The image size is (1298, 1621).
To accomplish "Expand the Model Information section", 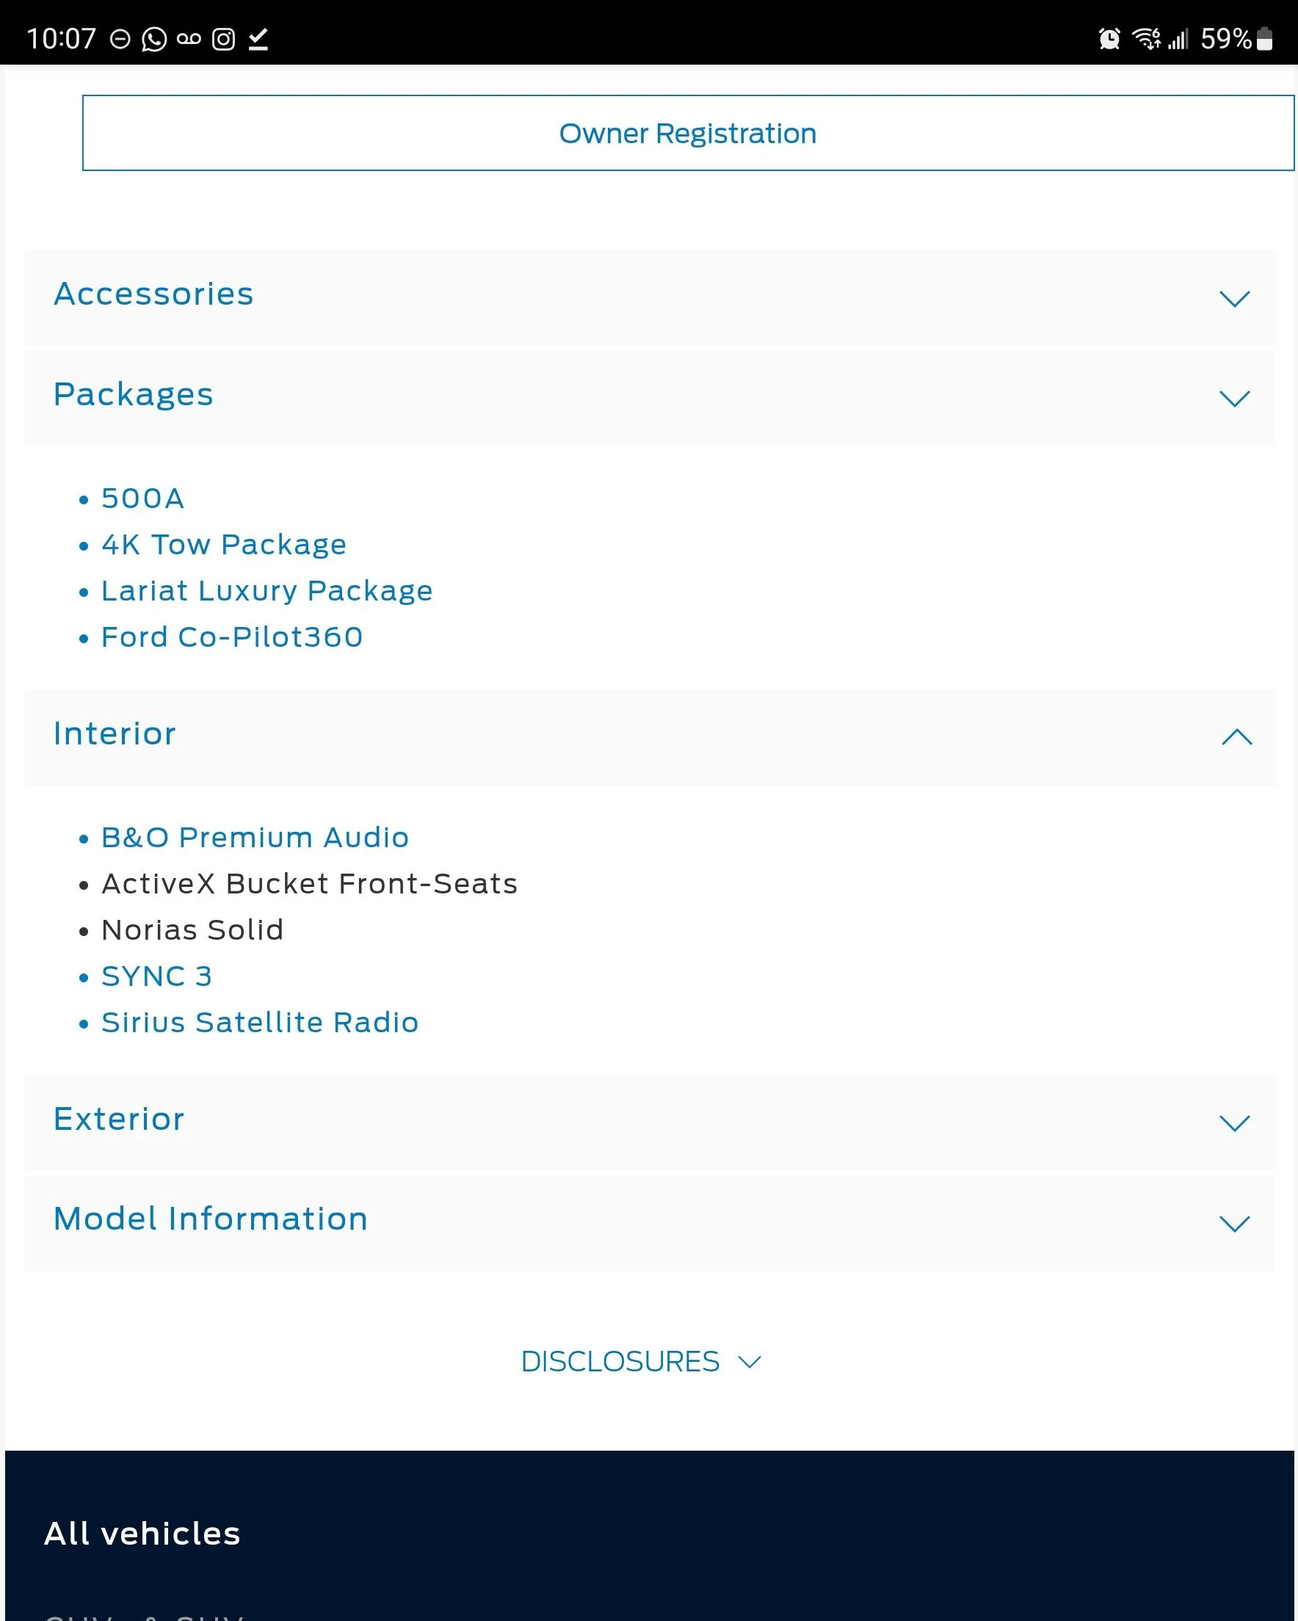I will click(649, 1223).
